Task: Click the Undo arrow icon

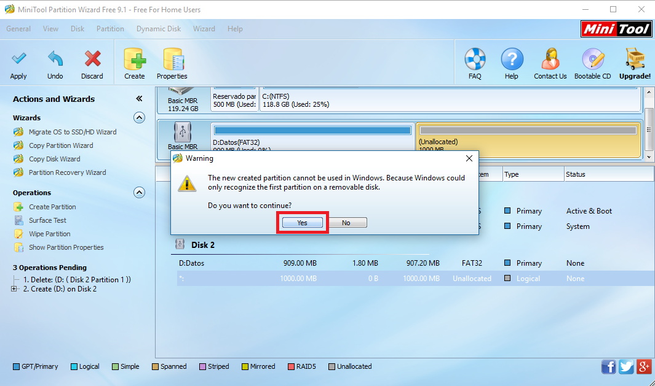Action: (55, 59)
